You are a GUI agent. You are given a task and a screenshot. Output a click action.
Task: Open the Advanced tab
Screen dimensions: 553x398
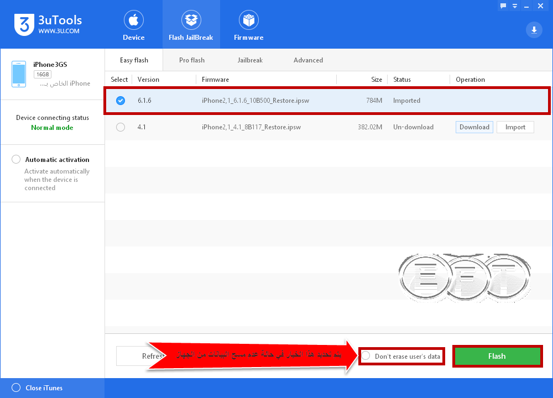point(308,60)
